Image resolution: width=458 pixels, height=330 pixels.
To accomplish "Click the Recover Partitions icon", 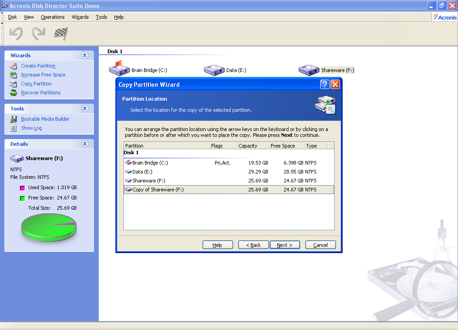I will pyautogui.click(x=13, y=93).
